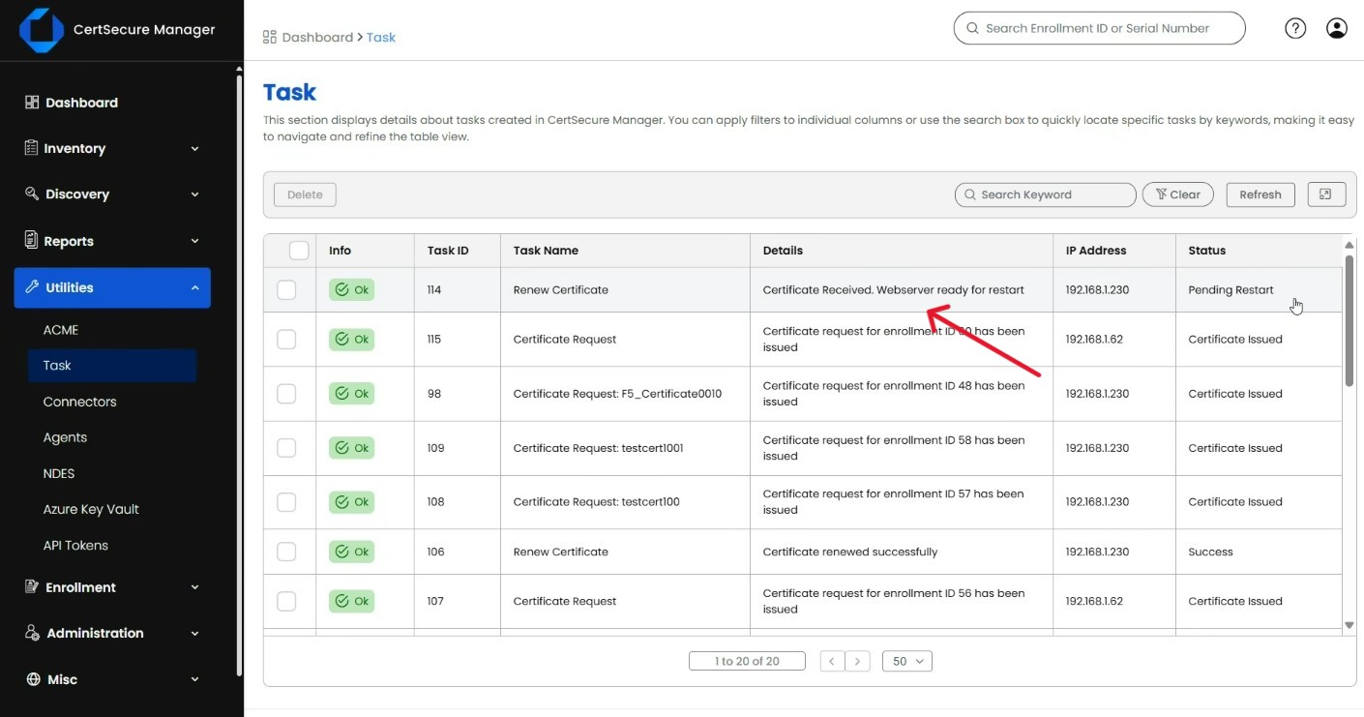Click the Inventory clipboard icon in sidebar
1364x717 pixels.
click(x=32, y=148)
